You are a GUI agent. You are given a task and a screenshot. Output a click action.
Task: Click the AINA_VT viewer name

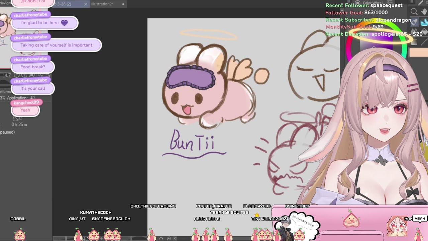(77, 219)
